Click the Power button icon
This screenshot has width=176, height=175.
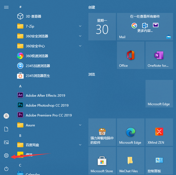pos(6,168)
